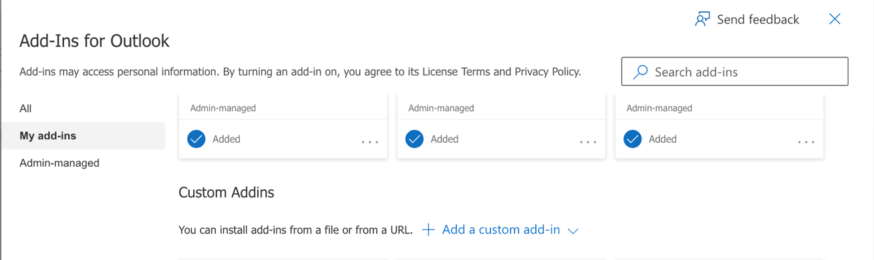Click the Search add-ins input field
This screenshot has height=260, width=874.
coord(734,71)
